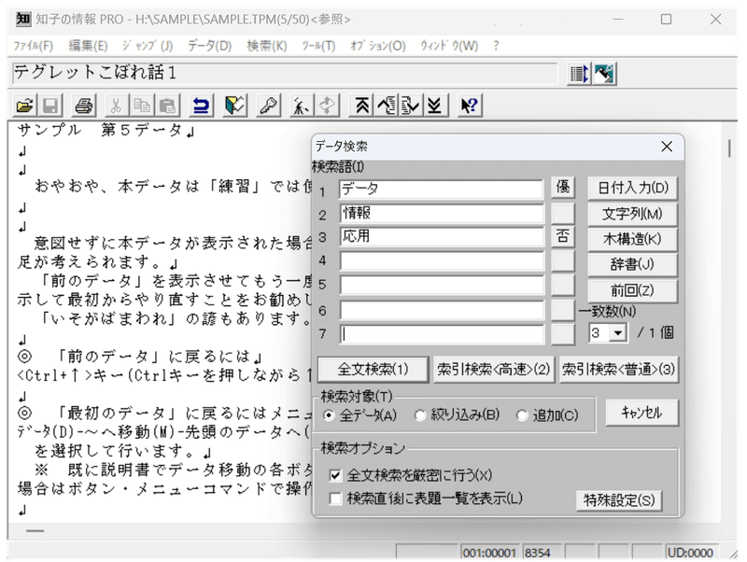
Task: Click the 知 application icon in title bar
Action: coord(22,19)
